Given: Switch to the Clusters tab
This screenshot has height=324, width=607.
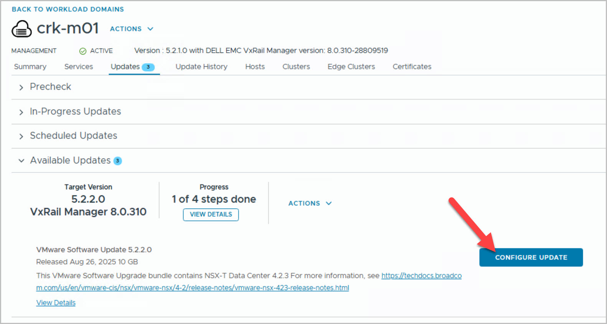Looking at the screenshot, I should pyautogui.click(x=296, y=67).
